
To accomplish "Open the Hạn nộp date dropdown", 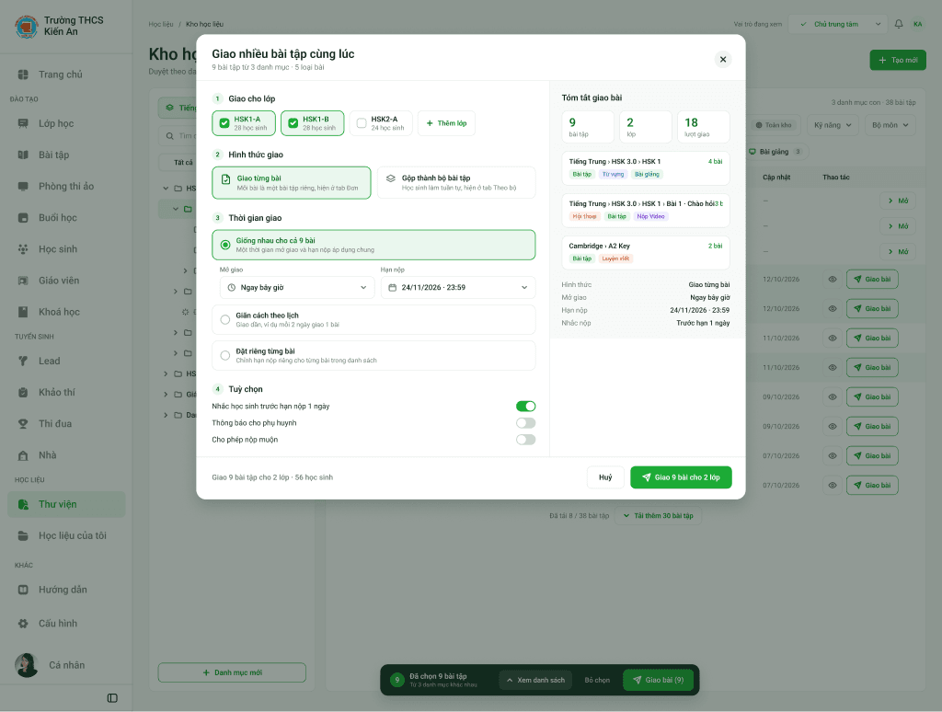I will (458, 288).
